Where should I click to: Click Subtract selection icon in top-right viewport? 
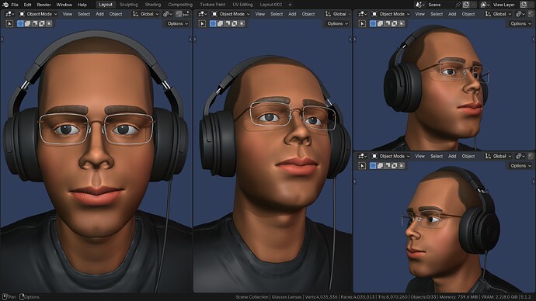388,23
